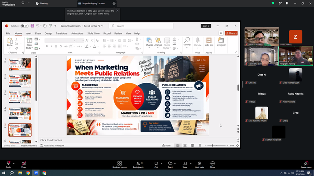This screenshot has height=176, width=314.
Task: Expand the file name Saved to this PC dropdown
Action: [x=102, y=26]
